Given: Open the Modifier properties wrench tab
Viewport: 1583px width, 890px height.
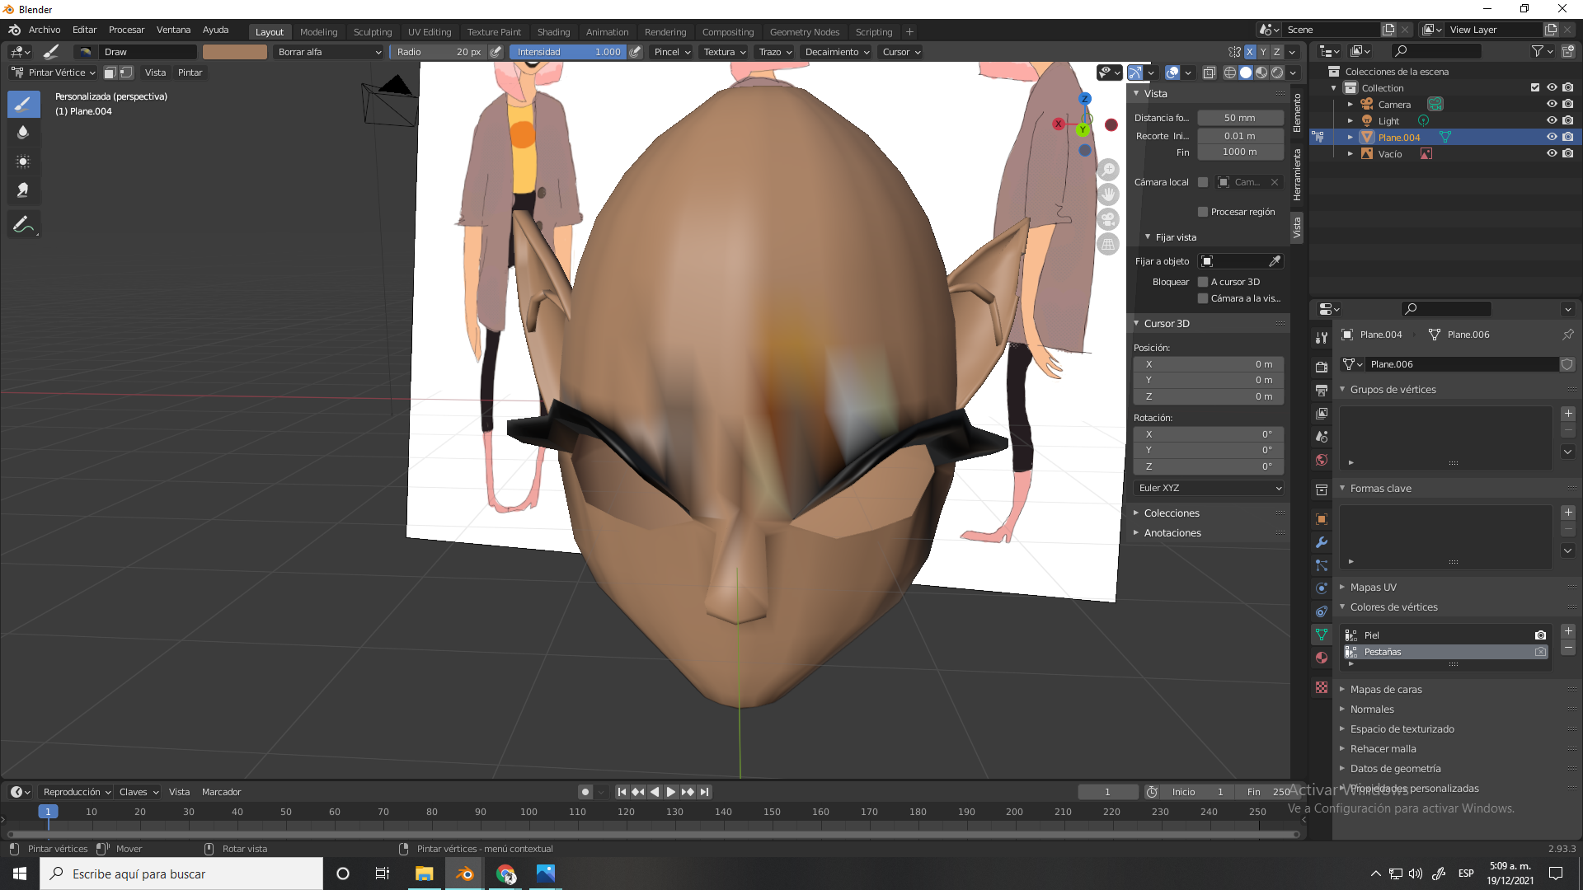Looking at the screenshot, I should coord(1322,542).
